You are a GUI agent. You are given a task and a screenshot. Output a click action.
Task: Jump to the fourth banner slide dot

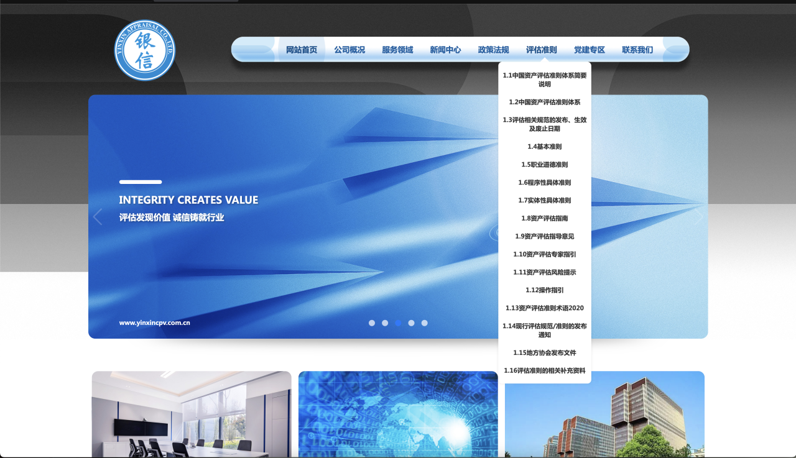411,323
